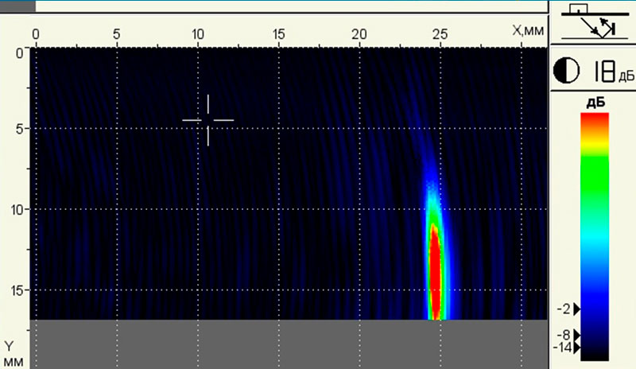Screen dimensions: 636x369
Task: Click the 25 tick on the X axis
Action: pos(440,35)
